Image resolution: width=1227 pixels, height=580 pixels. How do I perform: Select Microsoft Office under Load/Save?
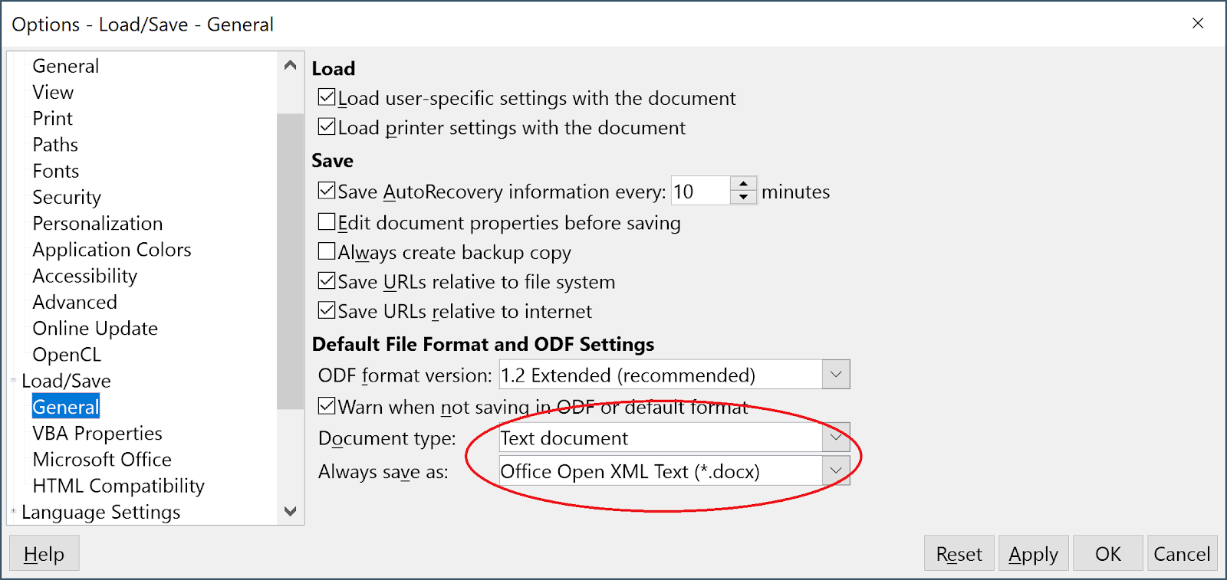101,459
